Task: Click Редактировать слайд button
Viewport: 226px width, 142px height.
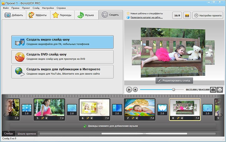Action: [174, 81]
